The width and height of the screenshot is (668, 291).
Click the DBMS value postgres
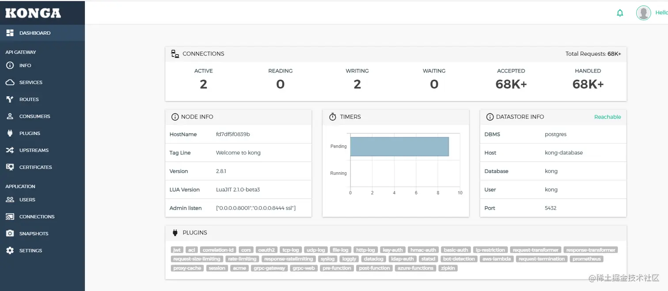[555, 134]
